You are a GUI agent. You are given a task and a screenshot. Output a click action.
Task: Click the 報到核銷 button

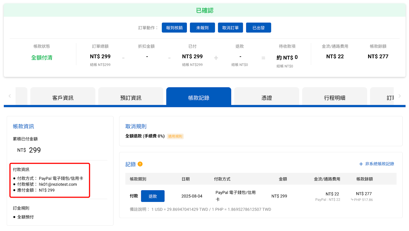coord(174,28)
